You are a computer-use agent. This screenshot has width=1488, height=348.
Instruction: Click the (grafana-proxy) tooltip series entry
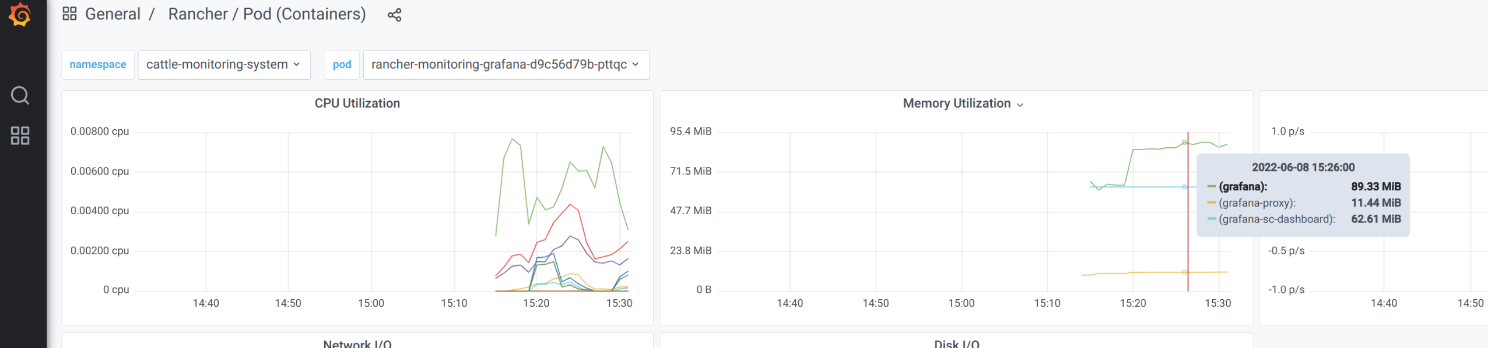pyautogui.click(x=1257, y=203)
